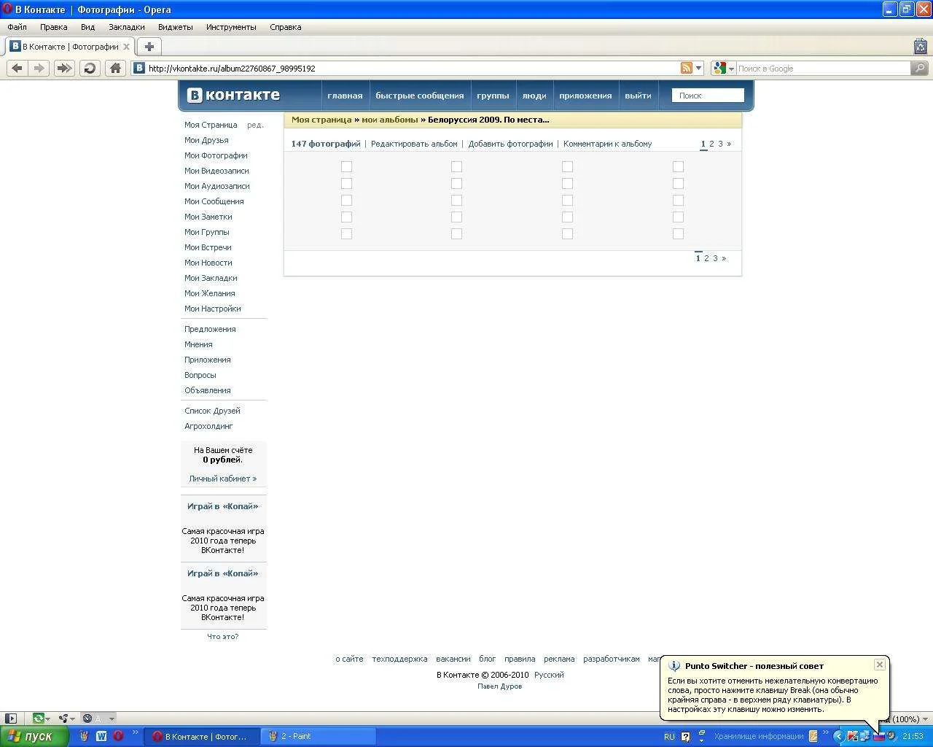This screenshot has width=933, height=747.
Task: Close the 'В Контакте | Фотографии' tab
Action: (126, 47)
